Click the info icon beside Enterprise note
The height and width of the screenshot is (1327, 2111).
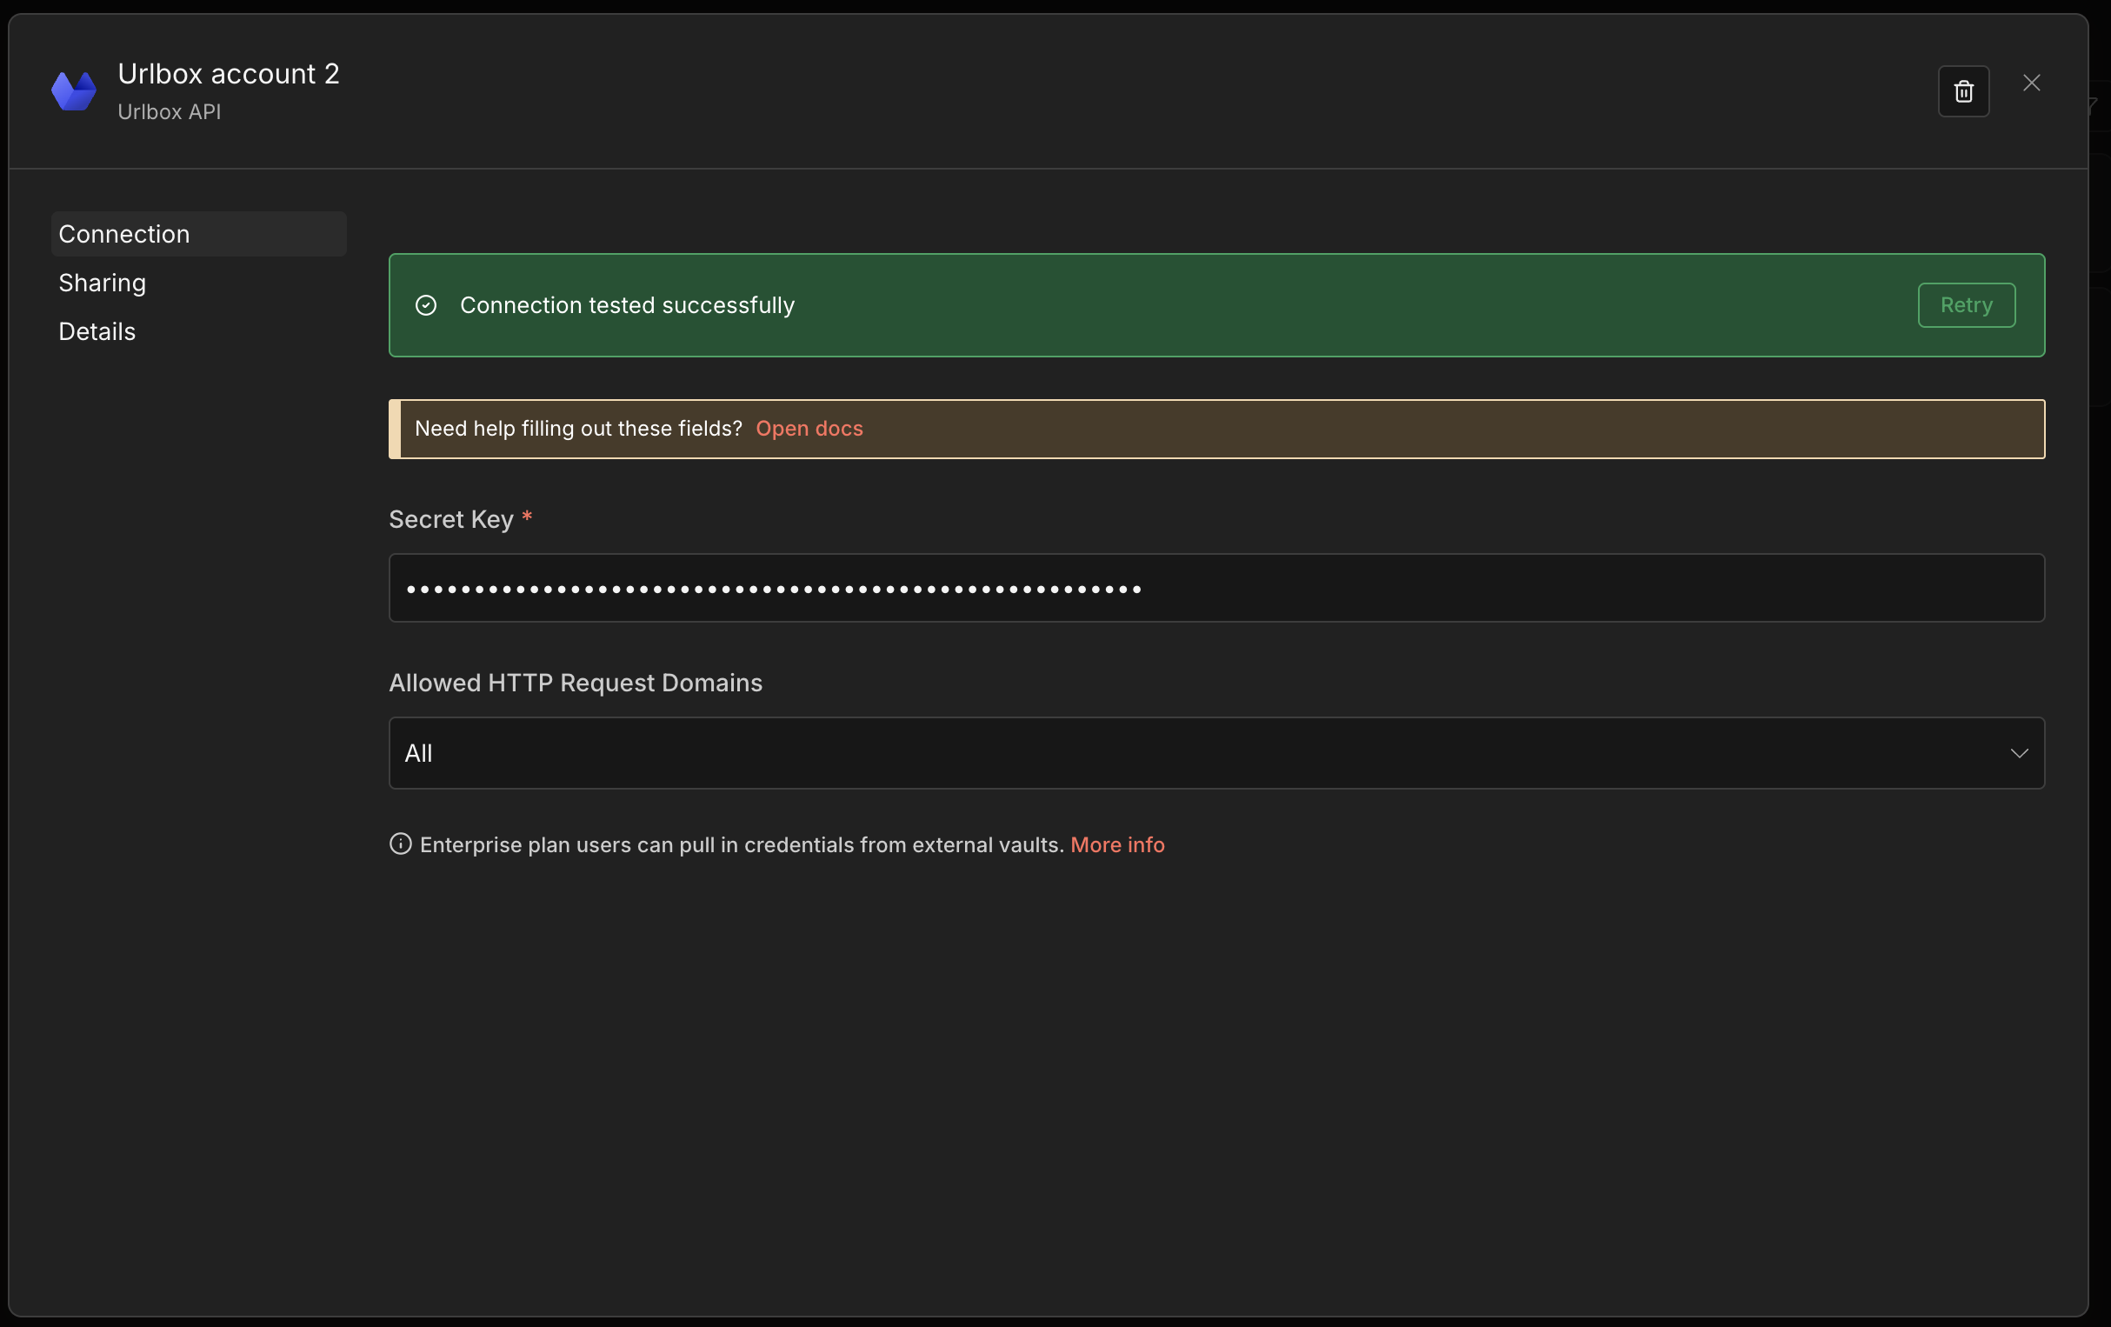(401, 844)
